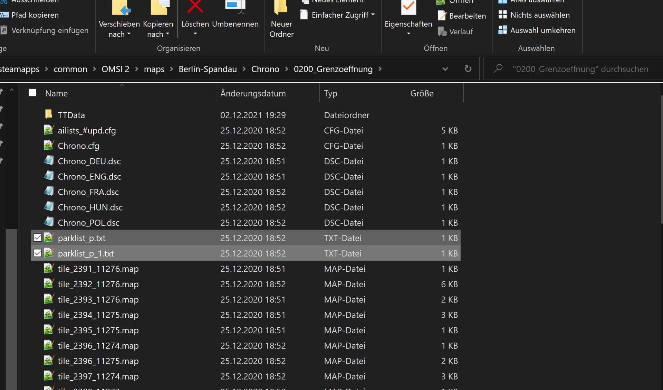Expand chevron after 0200_Grenzoeffnung breadcrumb
The image size is (663, 390).
380,69
